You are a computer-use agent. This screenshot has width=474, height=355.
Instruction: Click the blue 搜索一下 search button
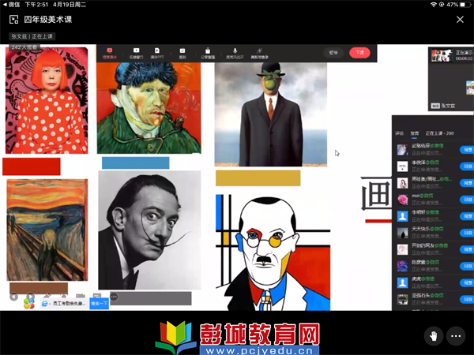coord(100,304)
